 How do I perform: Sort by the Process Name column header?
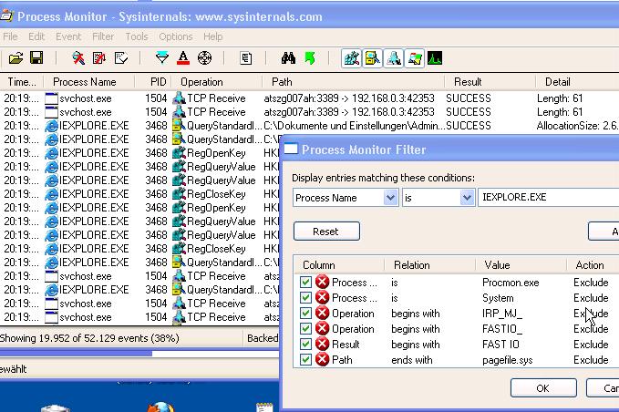pyautogui.click(x=89, y=82)
